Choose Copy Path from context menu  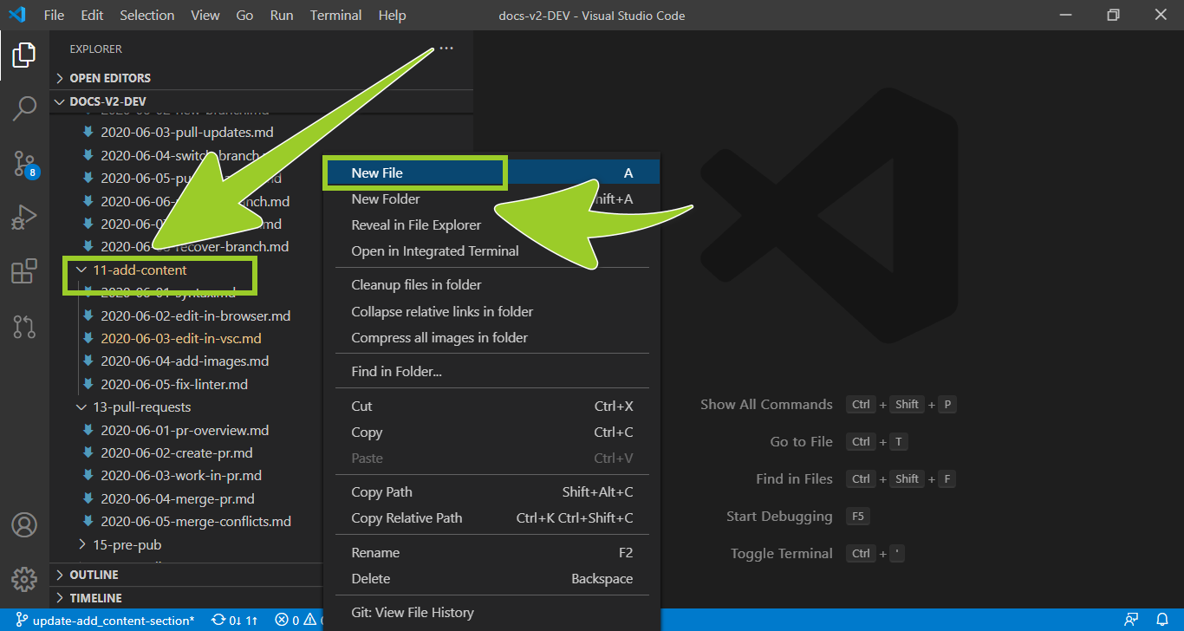[491, 492]
